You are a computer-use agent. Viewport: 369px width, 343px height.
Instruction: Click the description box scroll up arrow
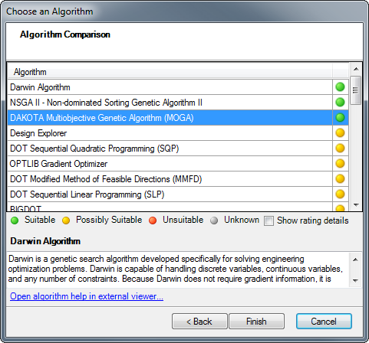(355, 260)
